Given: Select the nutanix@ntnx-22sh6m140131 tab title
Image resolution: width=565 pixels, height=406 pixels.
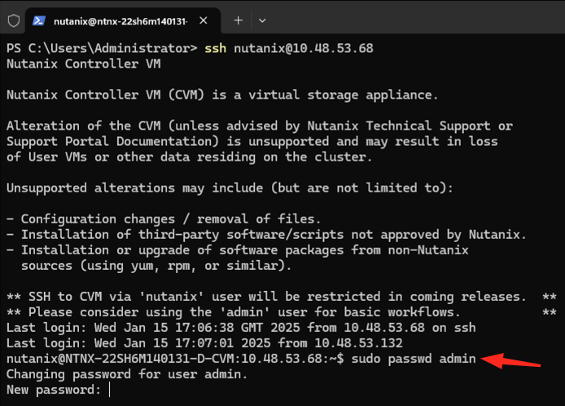Looking at the screenshot, I should coord(122,19).
